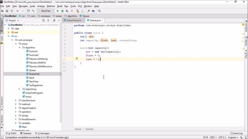Open the Refactor menu

tap(51, 6)
